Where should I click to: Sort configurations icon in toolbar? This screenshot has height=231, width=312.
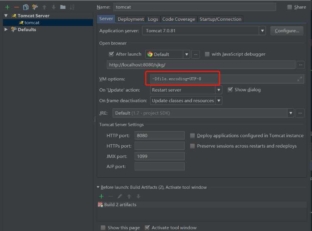coord(72,7)
